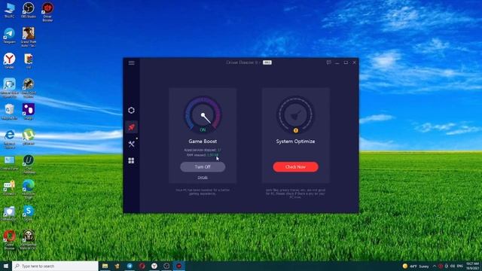Image resolution: width=482 pixels, height=271 pixels.
Task: Click the red Check Now button
Action: 295,167
